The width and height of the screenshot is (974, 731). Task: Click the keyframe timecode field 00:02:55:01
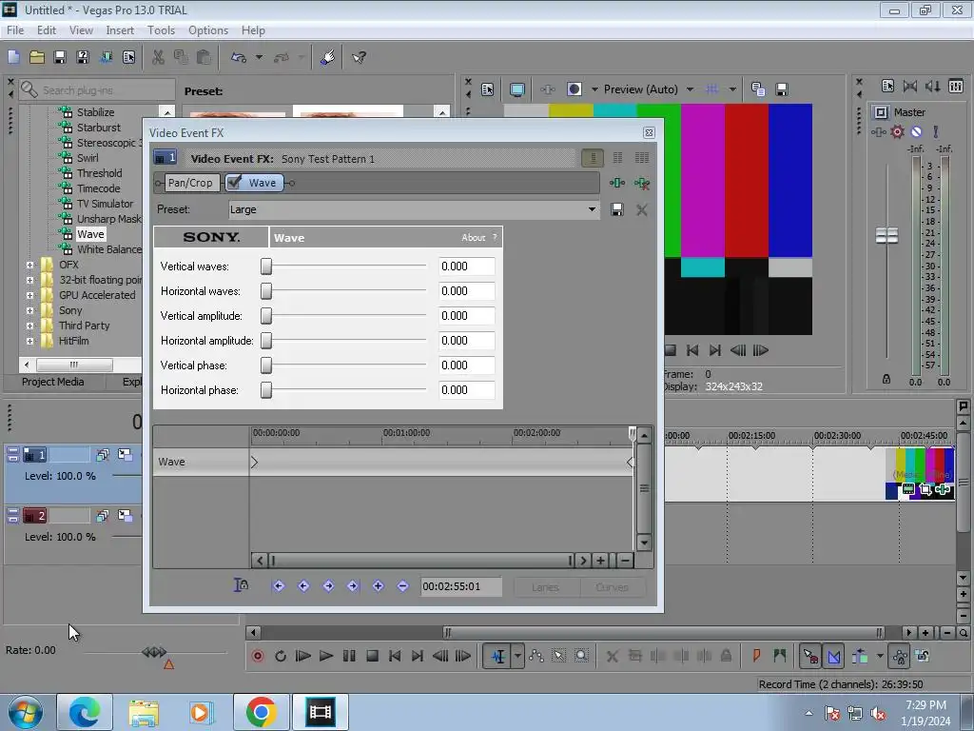click(x=460, y=586)
